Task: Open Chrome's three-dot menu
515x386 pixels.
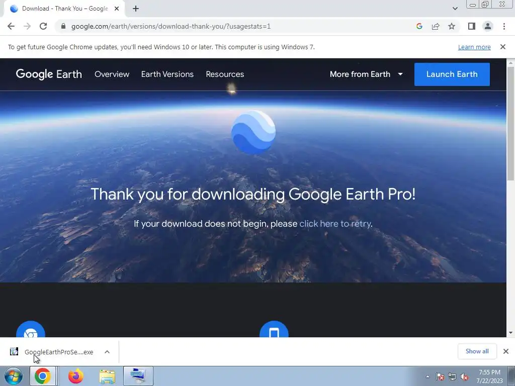Action: tap(504, 26)
